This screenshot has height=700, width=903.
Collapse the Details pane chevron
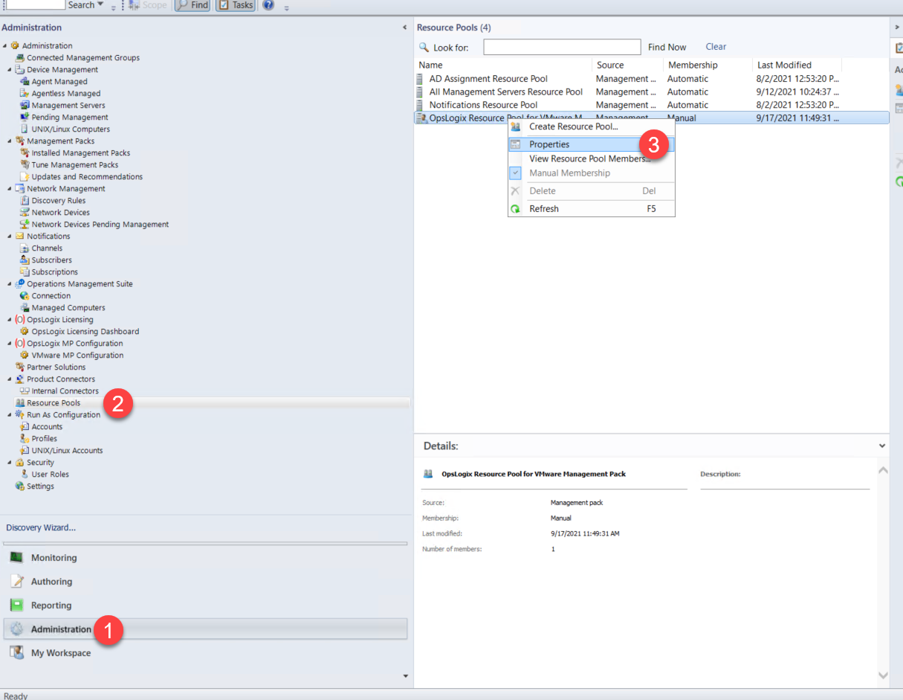[x=882, y=446]
